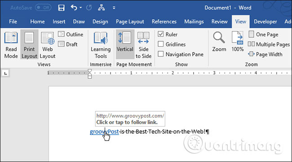Click the indent marker on the ruler
This screenshot has height=162, width=292.
pos(89,74)
